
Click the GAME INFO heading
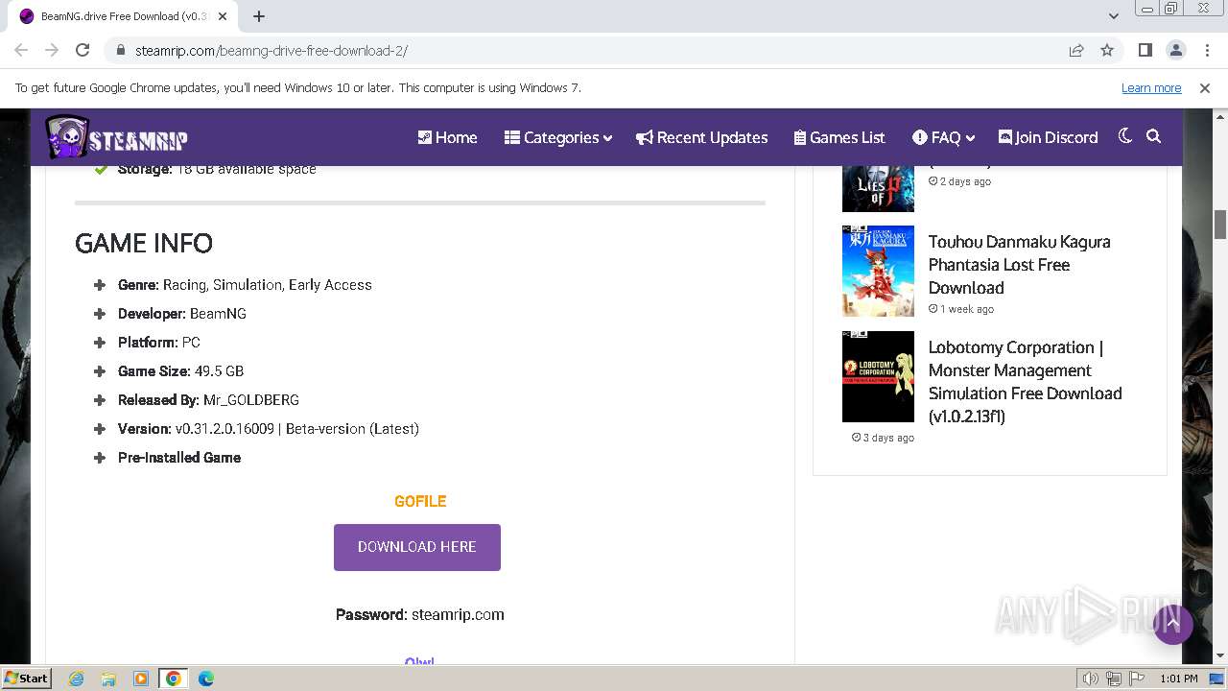click(x=144, y=243)
